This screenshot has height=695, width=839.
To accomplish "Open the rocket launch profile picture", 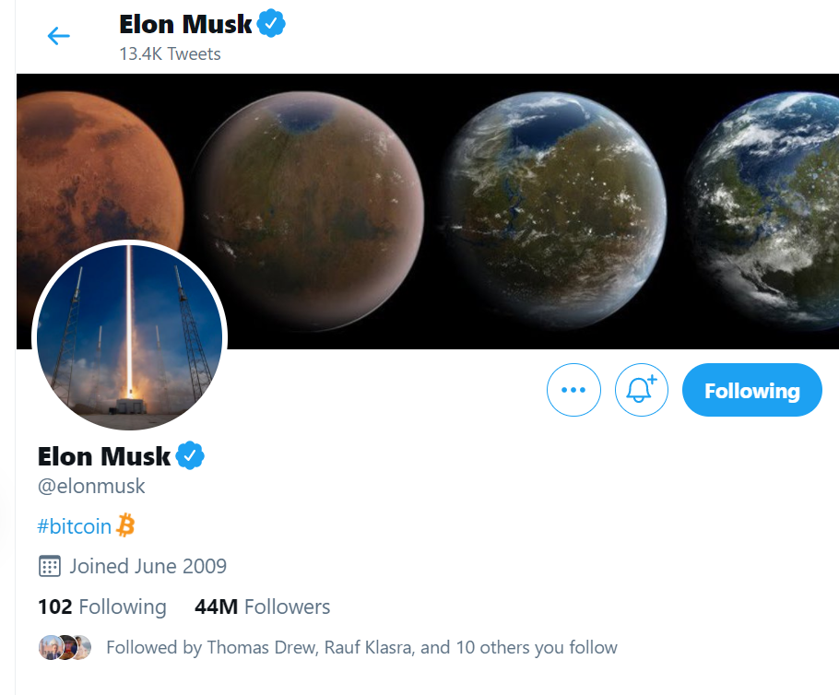I will point(129,336).
